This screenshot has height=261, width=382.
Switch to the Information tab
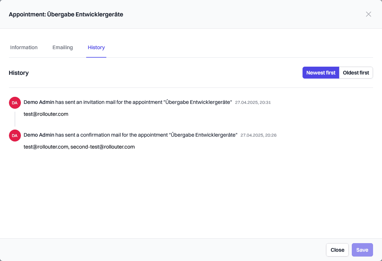click(x=24, y=48)
